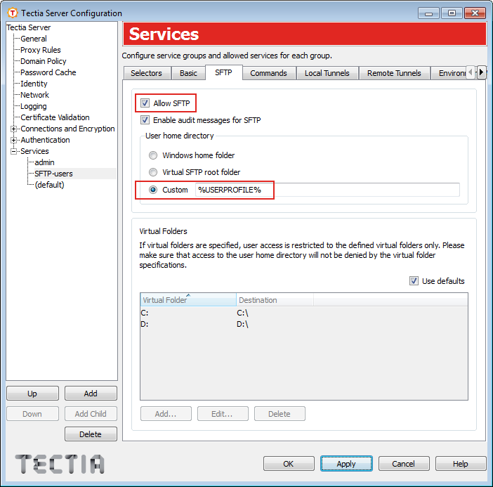Image resolution: width=493 pixels, height=487 pixels.
Task: Open the Selectors tab
Action: pyautogui.click(x=147, y=73)
